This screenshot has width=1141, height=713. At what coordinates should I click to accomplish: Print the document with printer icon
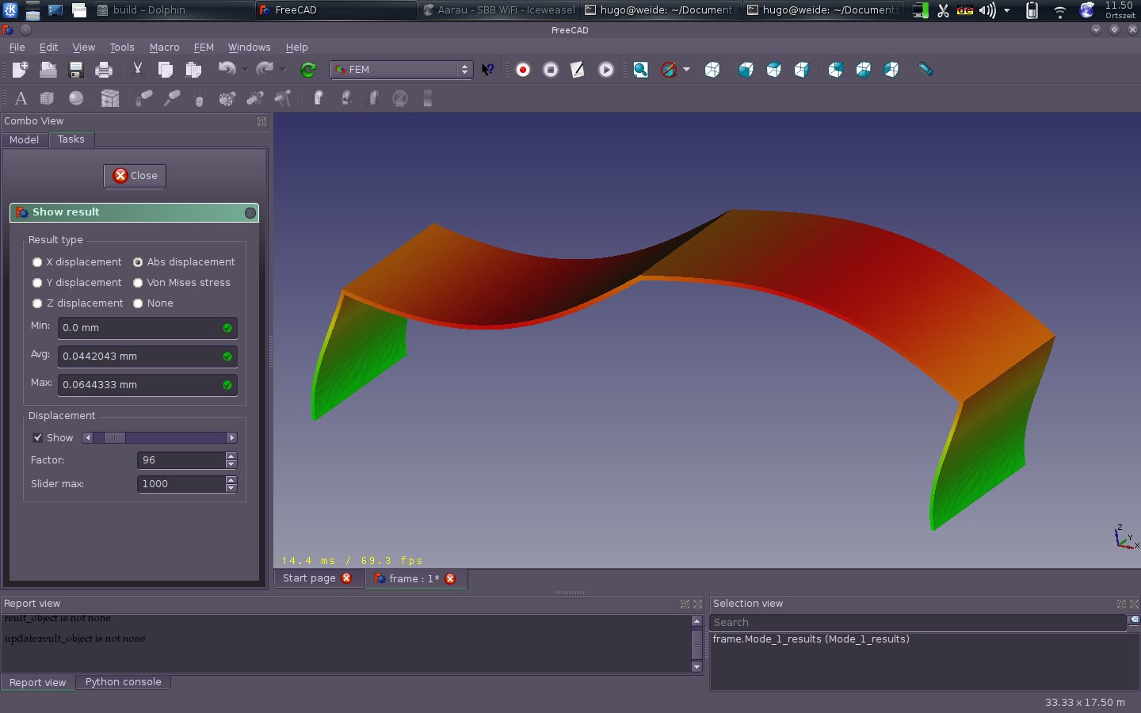point(104,70)
